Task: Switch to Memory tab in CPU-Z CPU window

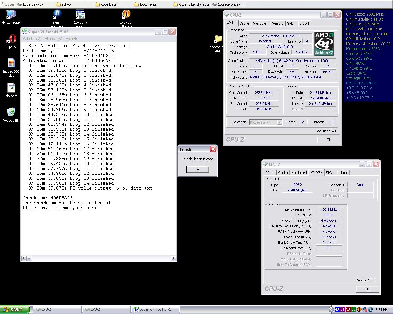Action: [278, 23]
